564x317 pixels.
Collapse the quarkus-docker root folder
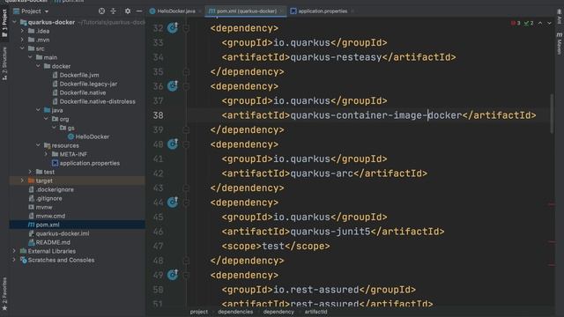coord(14,22)
